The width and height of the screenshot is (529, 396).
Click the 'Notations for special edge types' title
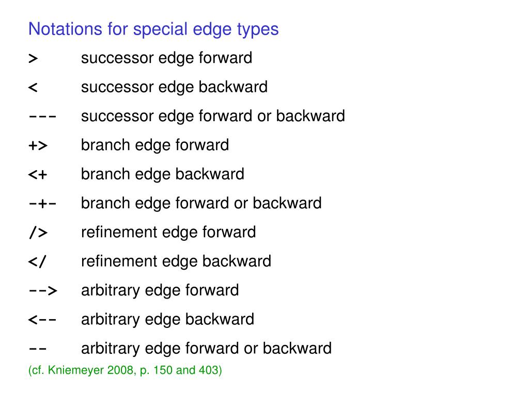click(153, 29)
